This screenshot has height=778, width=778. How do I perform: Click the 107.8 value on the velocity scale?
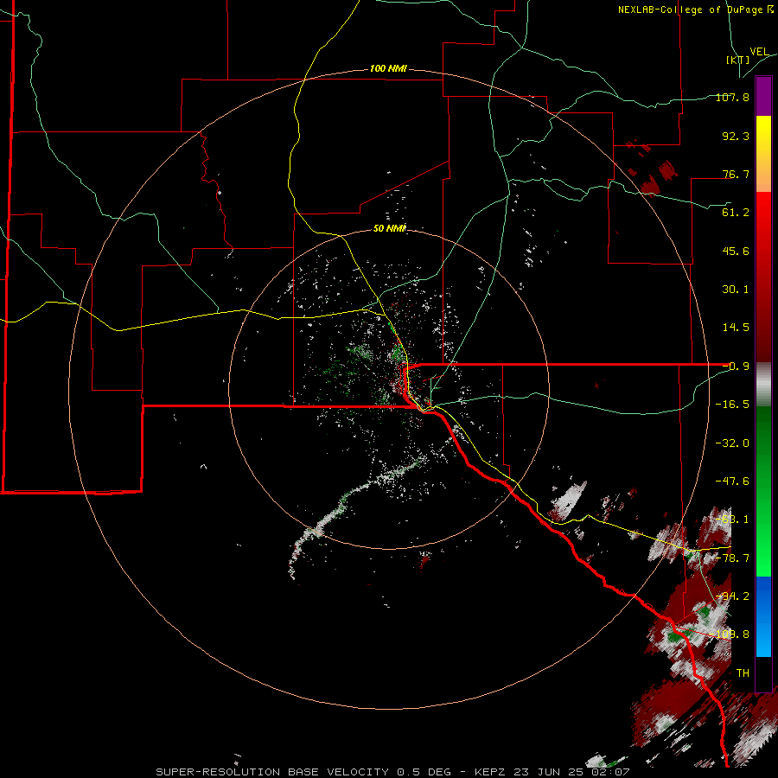click(x=732, y=97)
